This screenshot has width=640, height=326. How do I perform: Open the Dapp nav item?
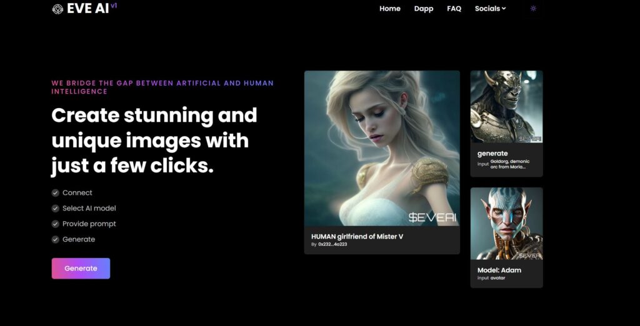pos(424,9)
